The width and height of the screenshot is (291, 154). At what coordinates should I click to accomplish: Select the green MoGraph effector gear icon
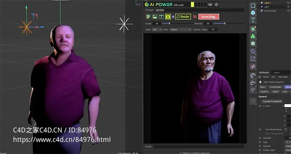(x=253, y=43)
